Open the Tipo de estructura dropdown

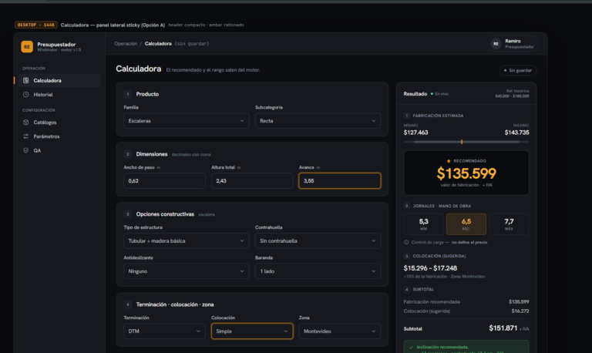[x=186, y=241]
